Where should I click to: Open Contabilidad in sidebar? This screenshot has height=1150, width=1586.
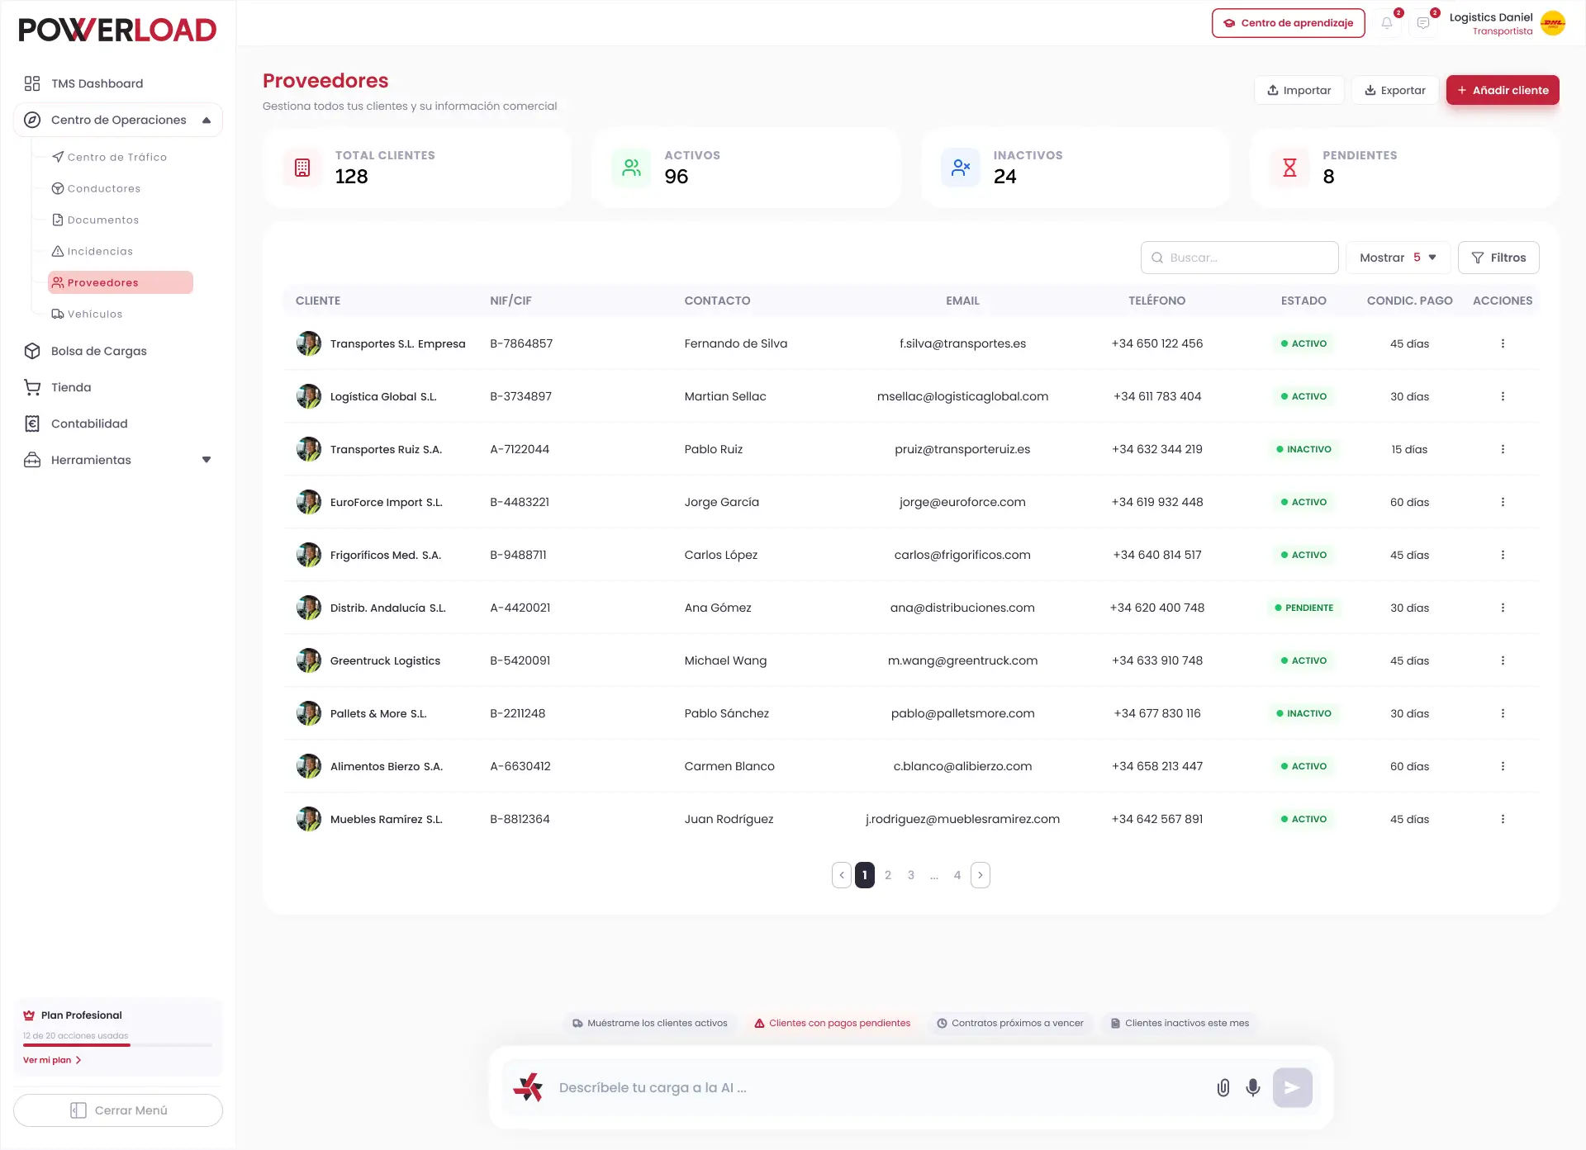point(76,424)
